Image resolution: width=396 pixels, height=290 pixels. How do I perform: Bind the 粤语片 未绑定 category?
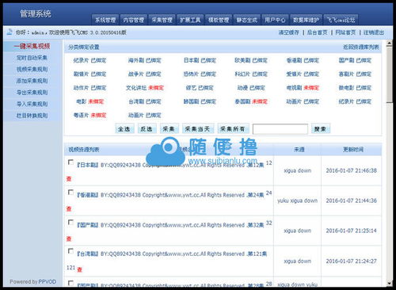[89, 115]
